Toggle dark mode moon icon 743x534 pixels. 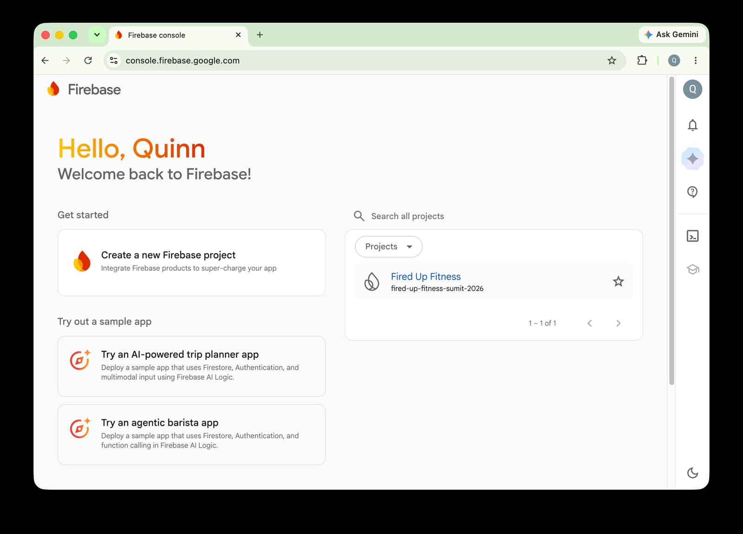point(692,473)
